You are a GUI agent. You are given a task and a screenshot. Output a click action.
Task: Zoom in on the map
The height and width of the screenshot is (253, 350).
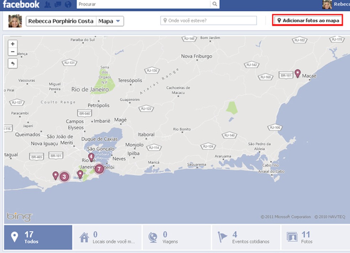point(13,44)
